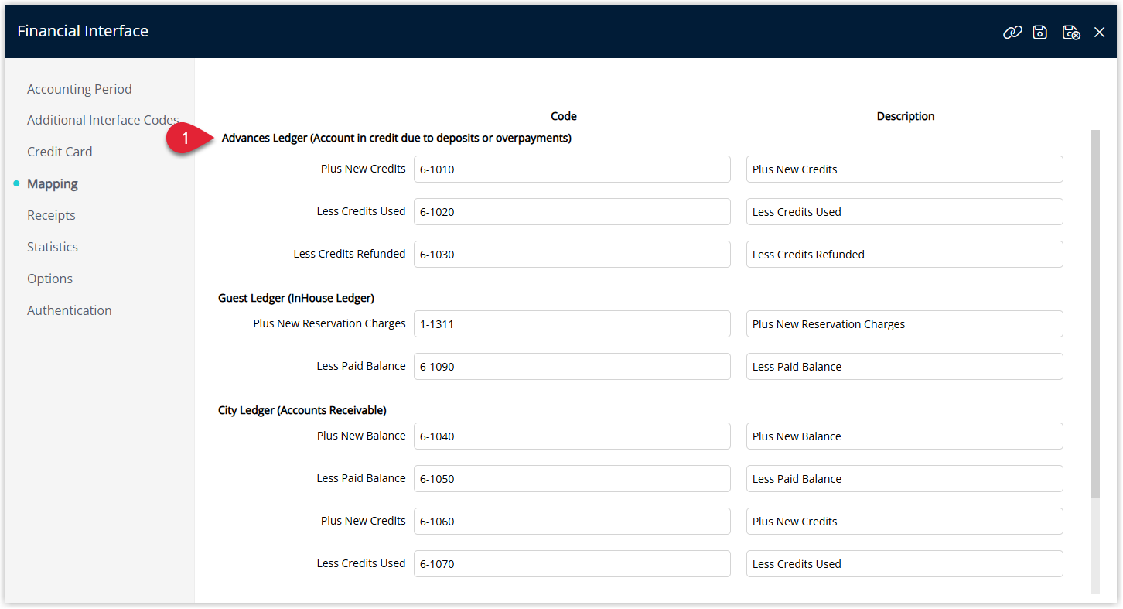Click the City Ledger (Accounts Receivable) heading
The height and width of the screenshot is (609, 1123).
coord(302,410)
